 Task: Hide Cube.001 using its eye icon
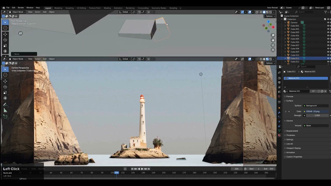pyautogui.click(x=328, y=26)
